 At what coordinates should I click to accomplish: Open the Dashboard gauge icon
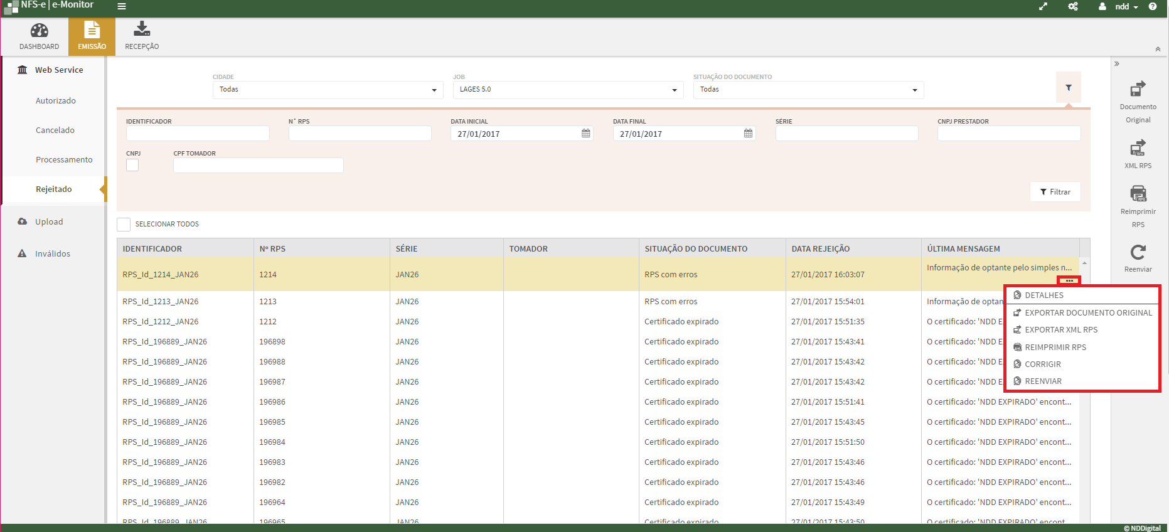click(39, 31)
